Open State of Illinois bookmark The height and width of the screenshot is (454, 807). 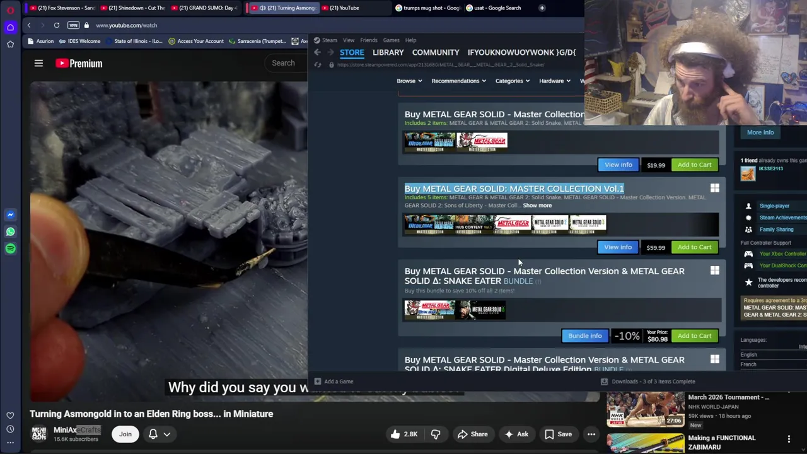(x=134, y=41)
